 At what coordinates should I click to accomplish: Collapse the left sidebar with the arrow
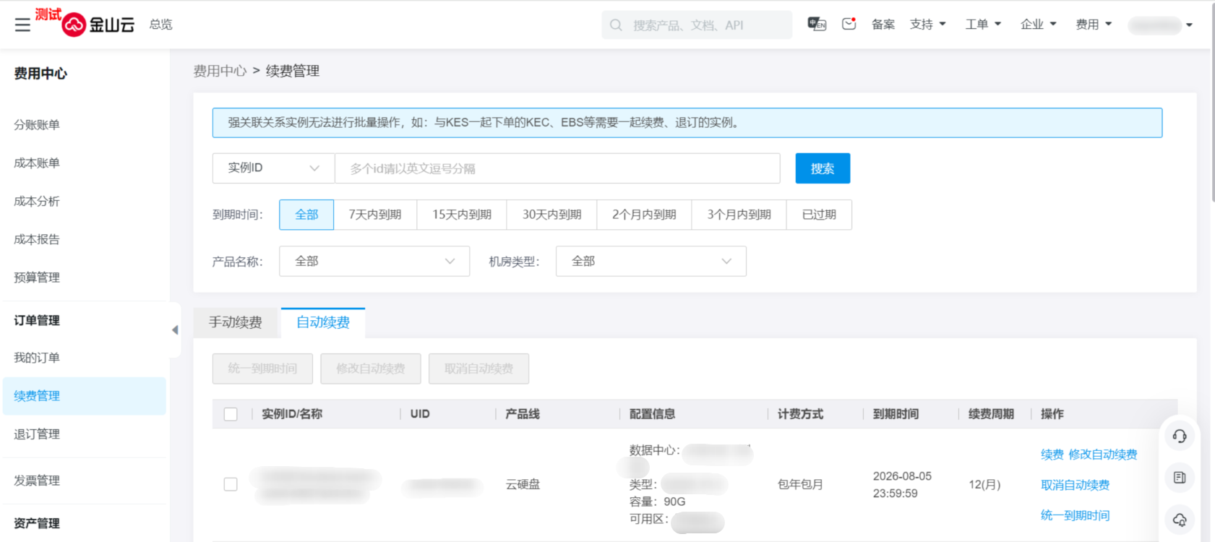click(175, 330)
